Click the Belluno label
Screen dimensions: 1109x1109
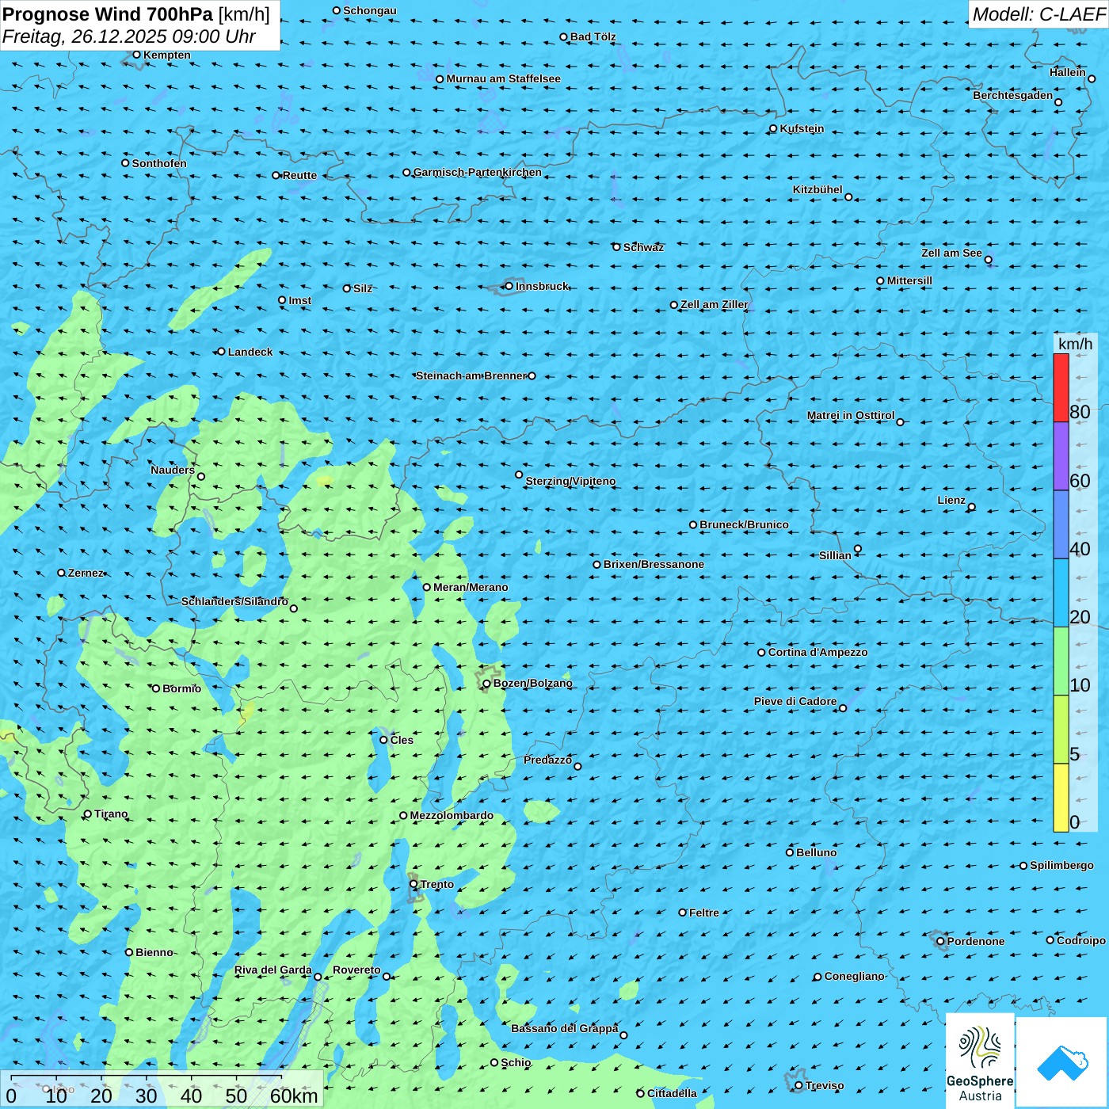[816, 852]
